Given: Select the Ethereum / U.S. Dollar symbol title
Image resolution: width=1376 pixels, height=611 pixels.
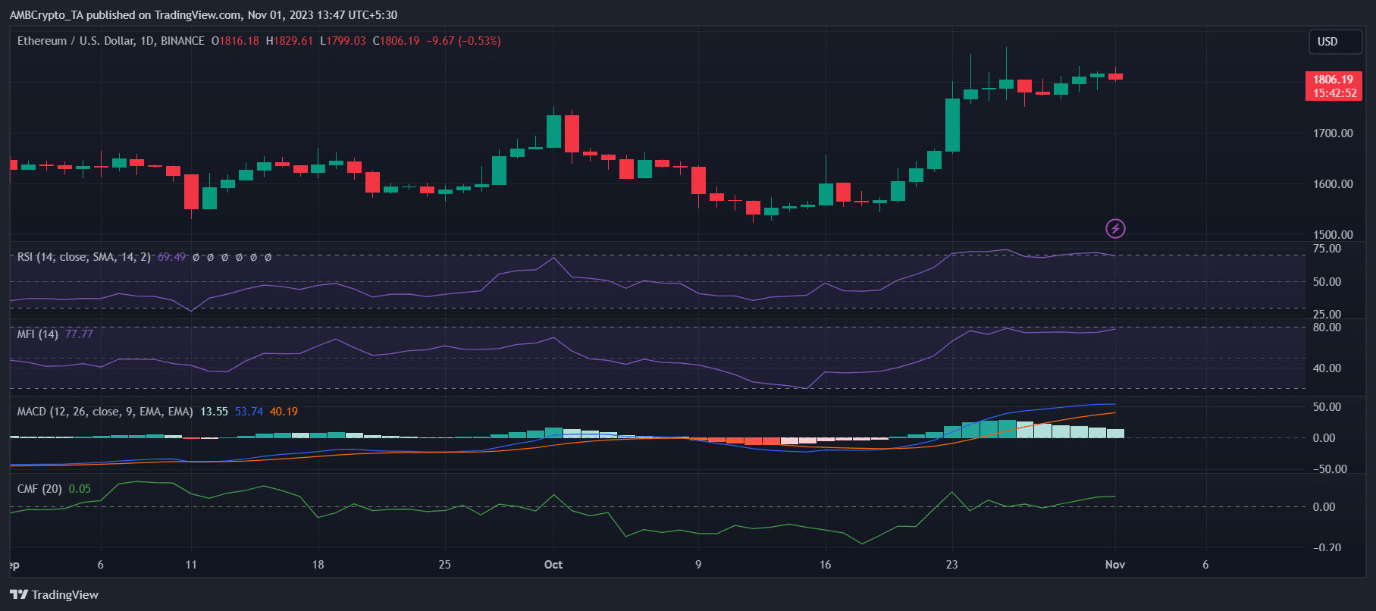Looking at the screenshot, I should (110, 41).
